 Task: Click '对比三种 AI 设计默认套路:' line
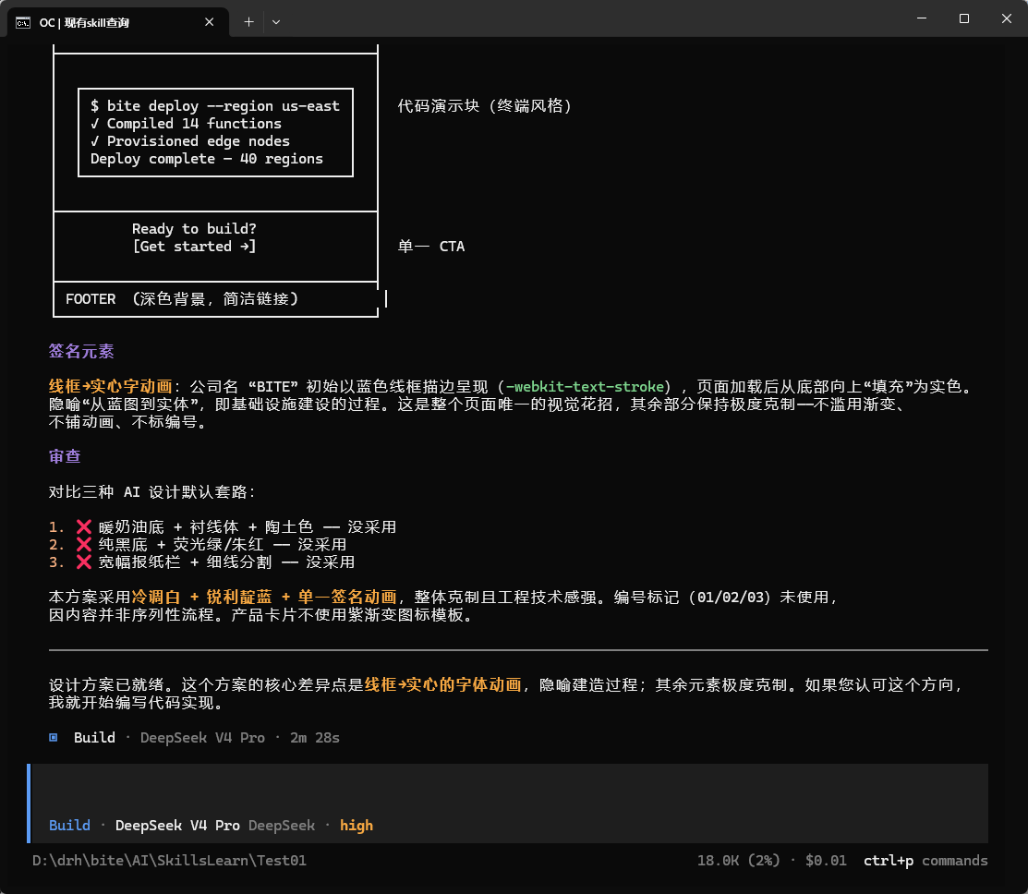pos(152,492)
